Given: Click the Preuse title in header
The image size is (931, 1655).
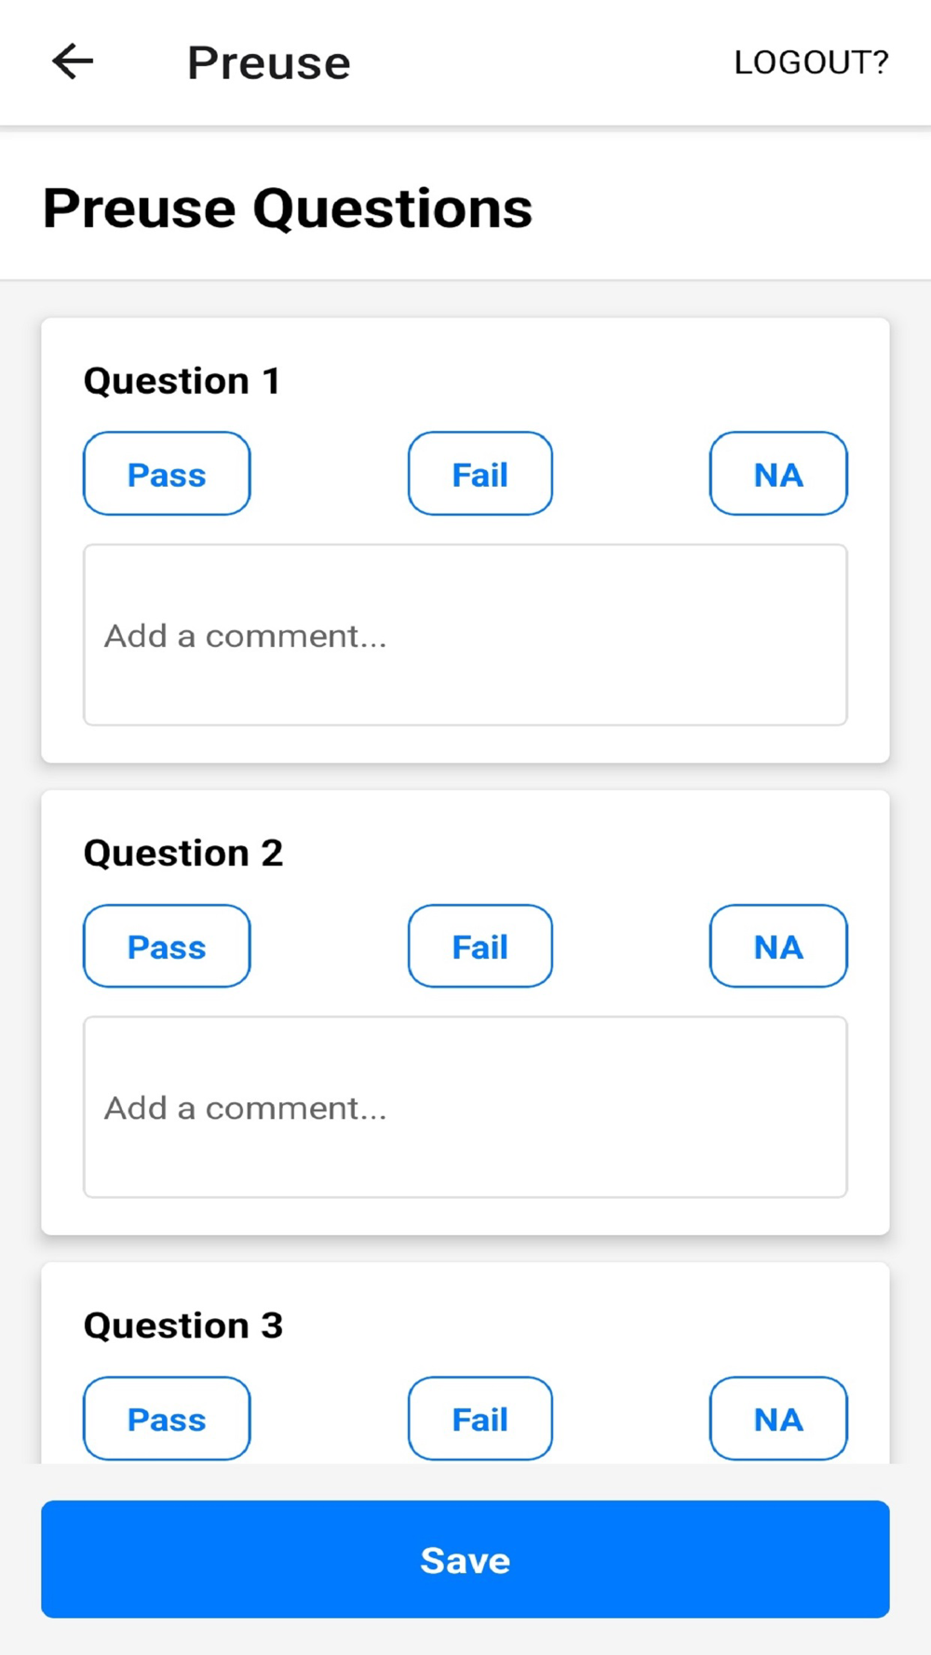Looking at the screenshot, I should pos(269,62).
